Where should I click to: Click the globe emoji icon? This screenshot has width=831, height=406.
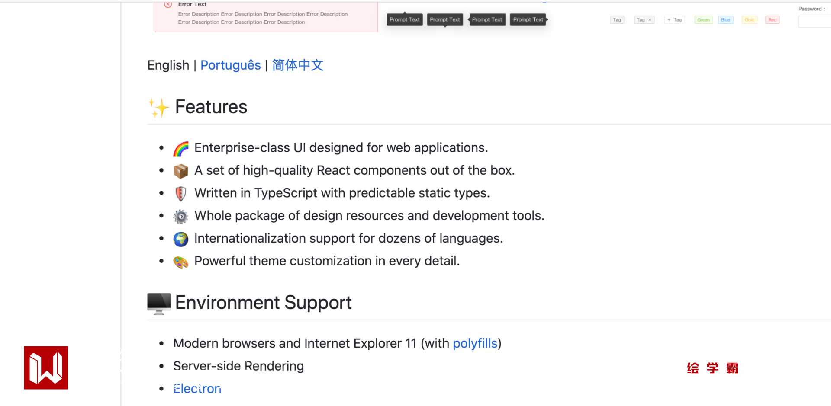pyautogui.click(x=181, y=239)
